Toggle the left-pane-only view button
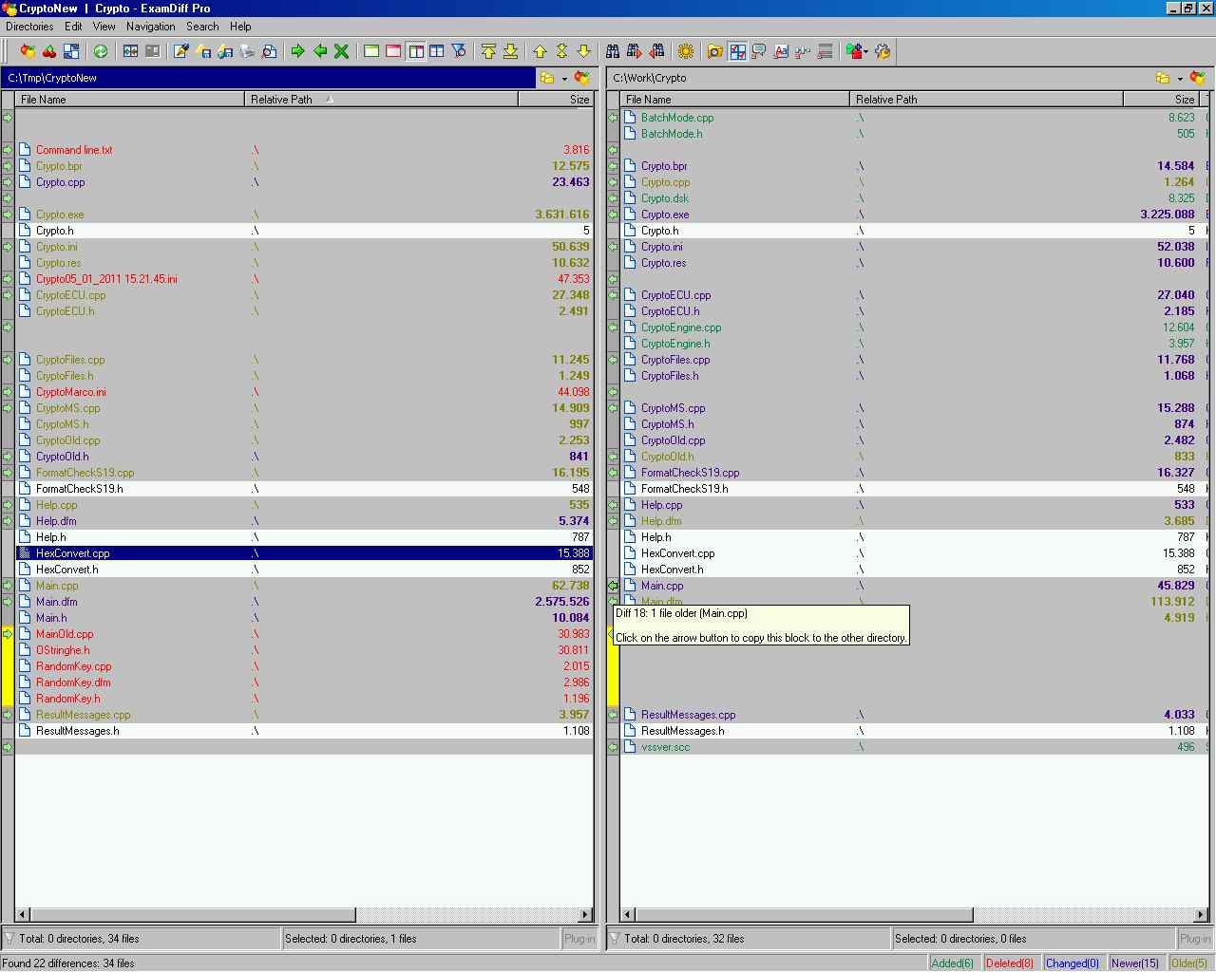 (x=371, y=51)
